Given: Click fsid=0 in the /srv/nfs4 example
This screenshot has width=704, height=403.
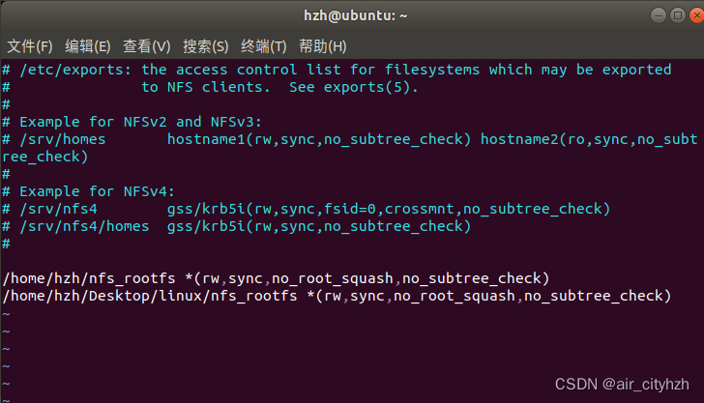Looking at the screenshot, I should [350, 209].
